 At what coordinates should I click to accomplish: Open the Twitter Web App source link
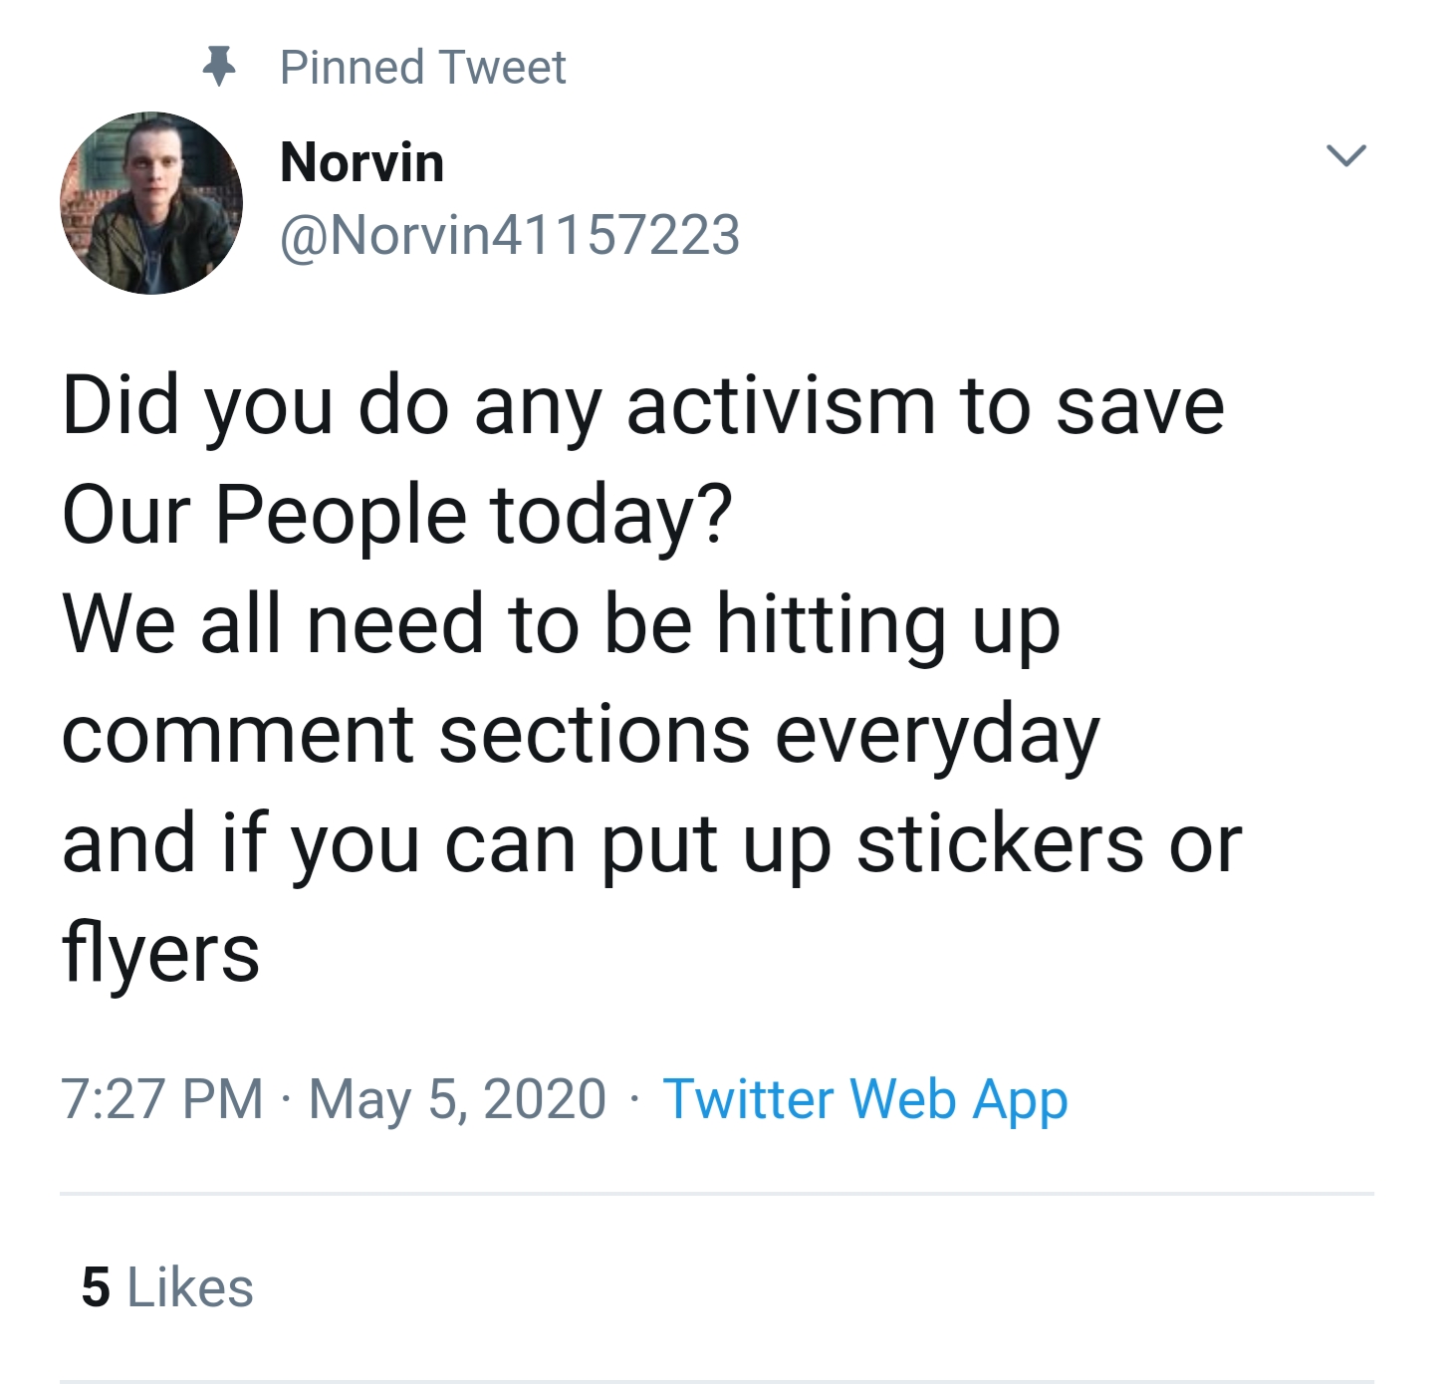tap(865, 1099)
